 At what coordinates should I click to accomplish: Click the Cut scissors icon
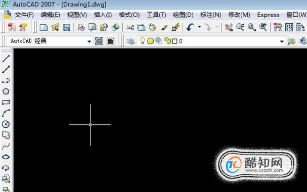tap(130, 27)
